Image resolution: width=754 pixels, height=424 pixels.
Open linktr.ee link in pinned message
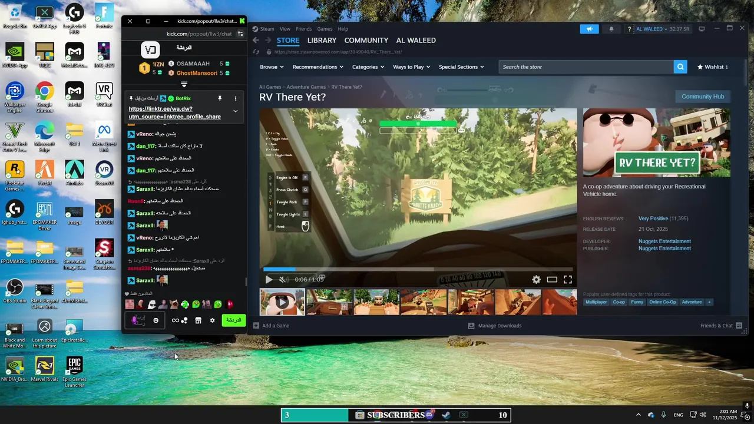tap(175, 112)
